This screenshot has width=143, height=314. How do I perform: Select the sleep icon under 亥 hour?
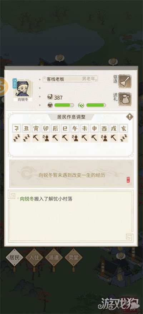point(124,138)
